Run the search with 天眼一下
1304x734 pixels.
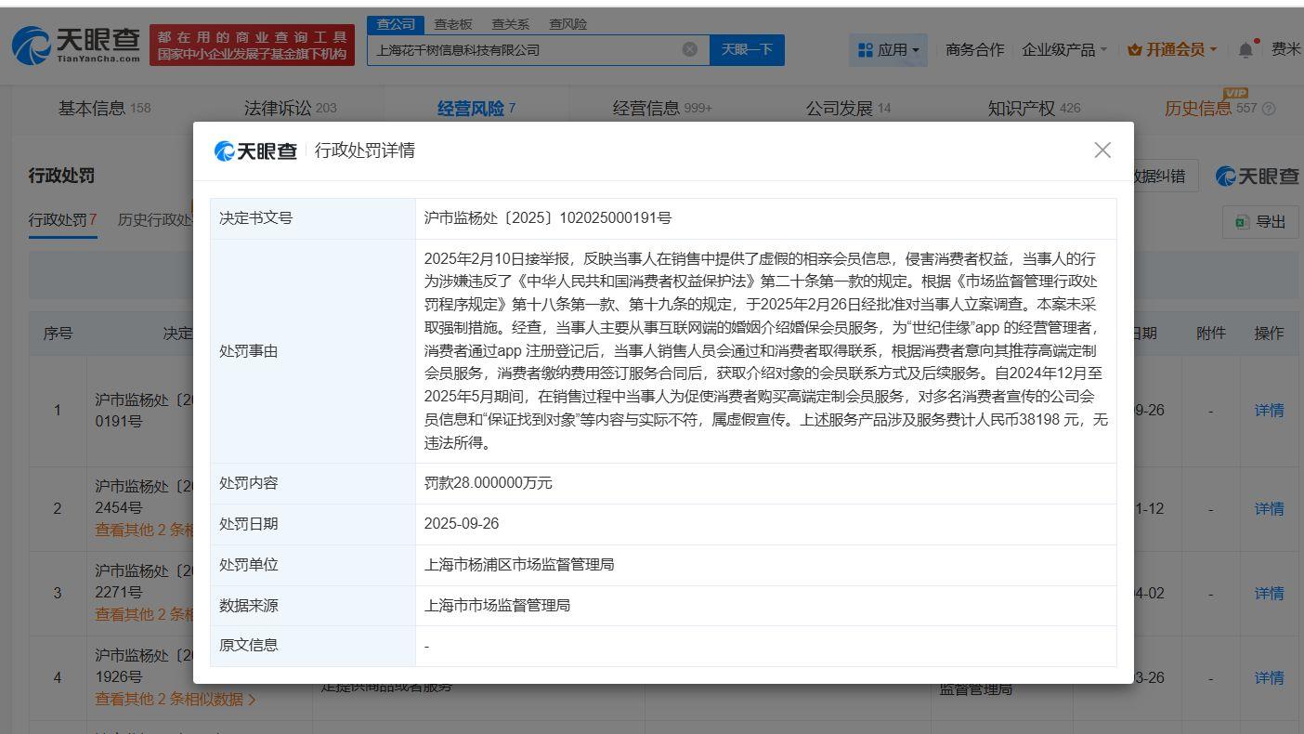pos(747,50)
